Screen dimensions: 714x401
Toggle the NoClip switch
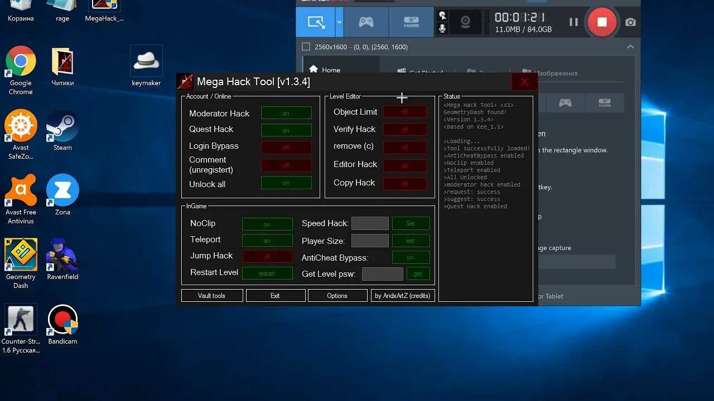point(267,224)
